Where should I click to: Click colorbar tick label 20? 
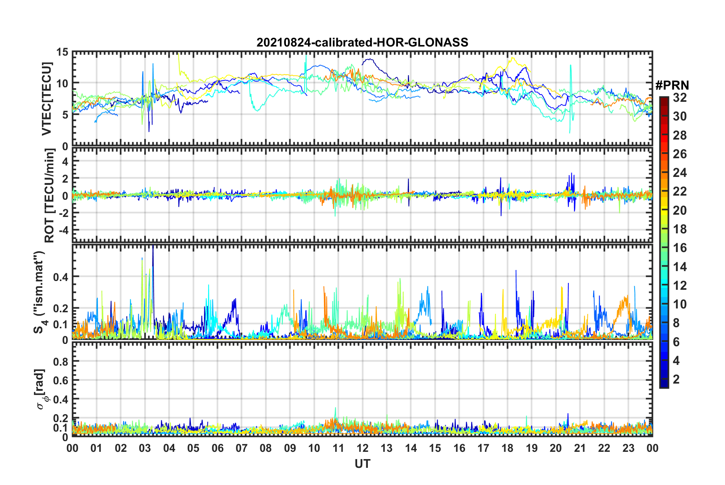point(680,210)
